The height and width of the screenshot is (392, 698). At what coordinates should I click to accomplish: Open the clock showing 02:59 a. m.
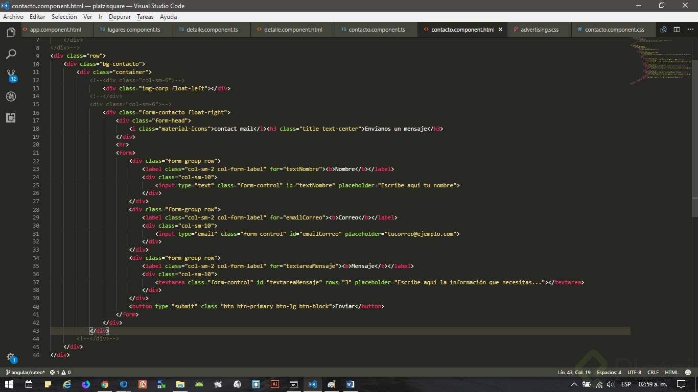pos(653,384)
